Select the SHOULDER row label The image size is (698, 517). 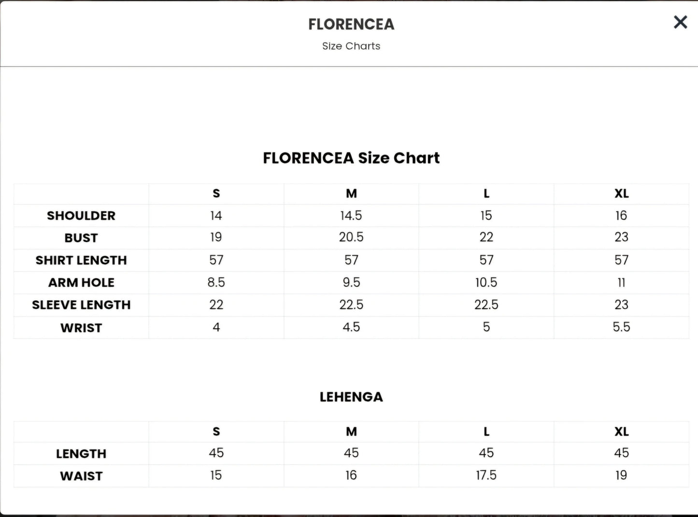click(x=81, y=216)
